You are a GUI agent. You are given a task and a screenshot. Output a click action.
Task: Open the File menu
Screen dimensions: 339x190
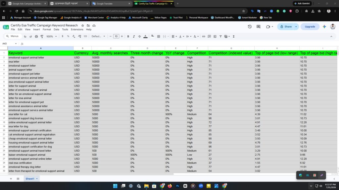pos(13,29)
